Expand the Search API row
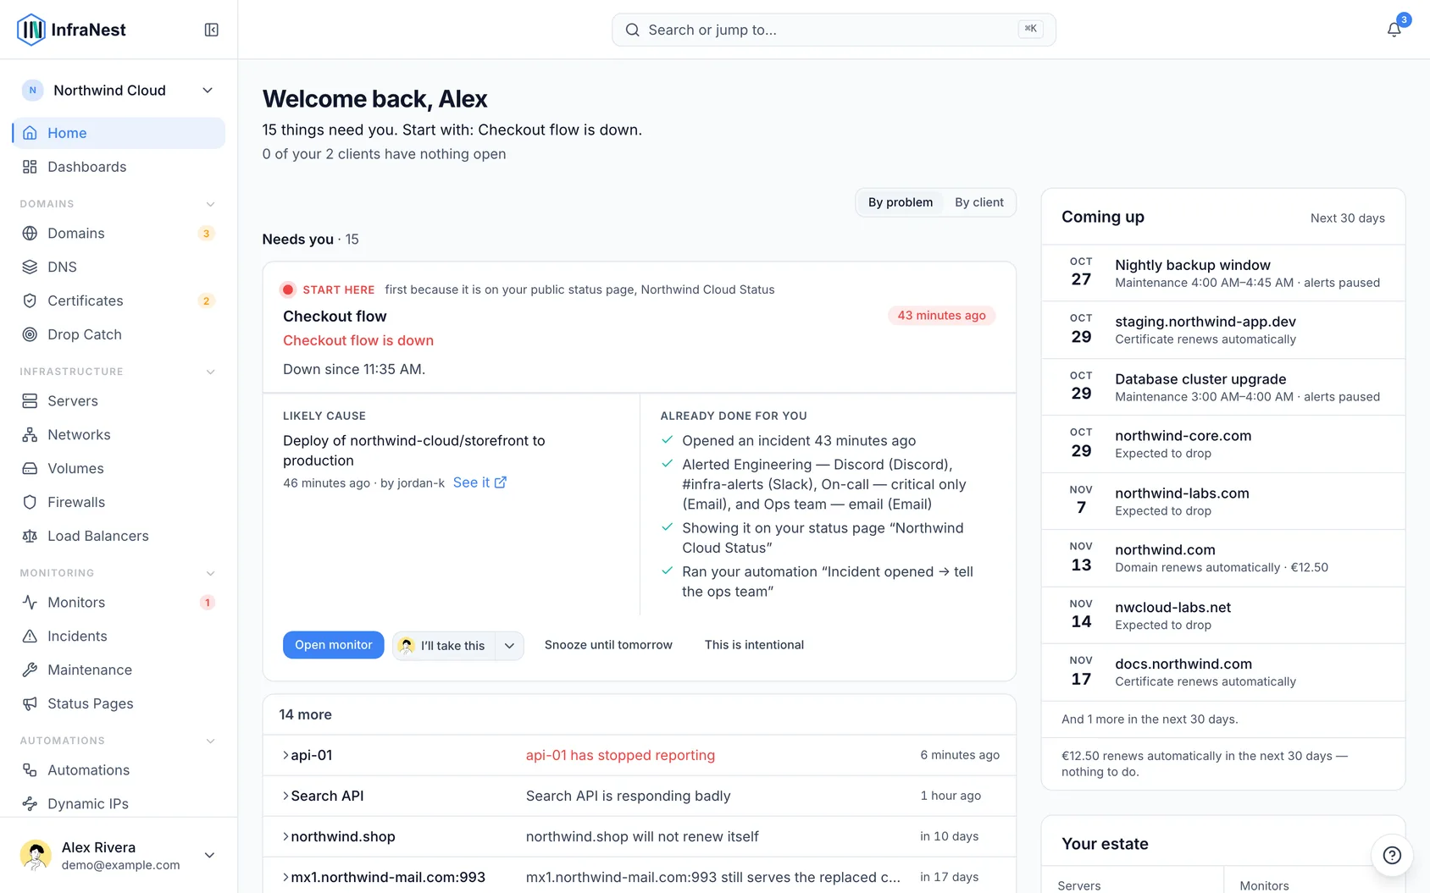 point(640,796)
